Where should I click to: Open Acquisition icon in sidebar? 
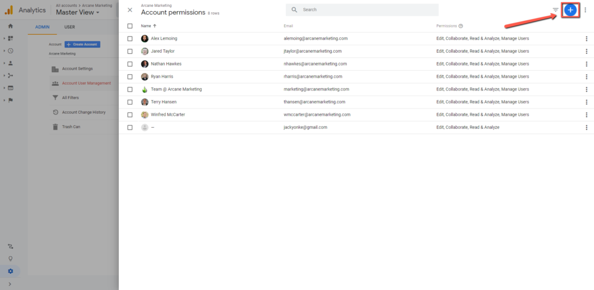click(10, 76)
